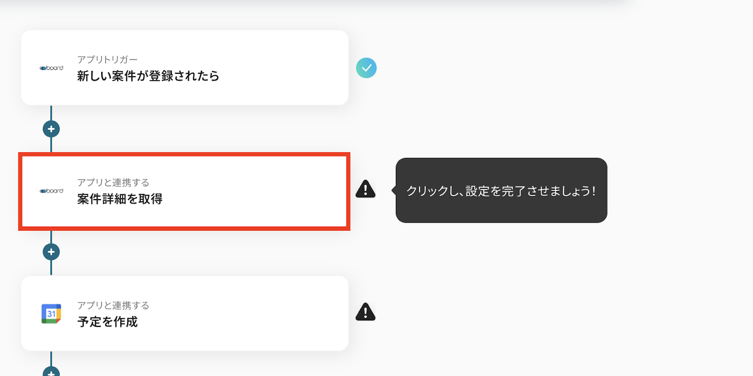Click the 案件詳細を取得 title text
The width and height of the screenshot is (753, 376).
pos(120,199)
